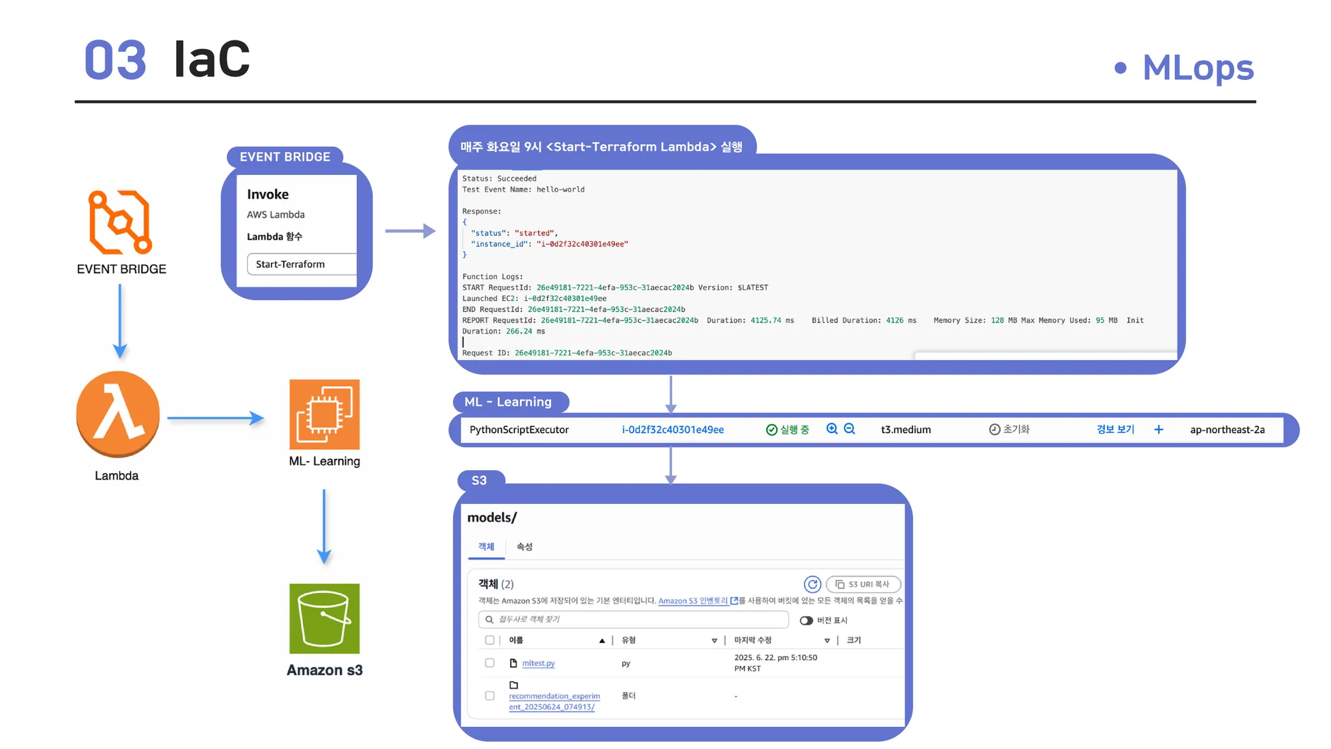
Task: Click the zoom-in magnifier icon in instance row
Action: click(832, 429)
